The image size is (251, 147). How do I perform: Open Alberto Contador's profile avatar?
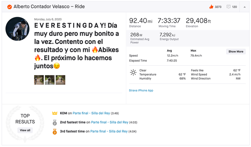tap(17, 29)
